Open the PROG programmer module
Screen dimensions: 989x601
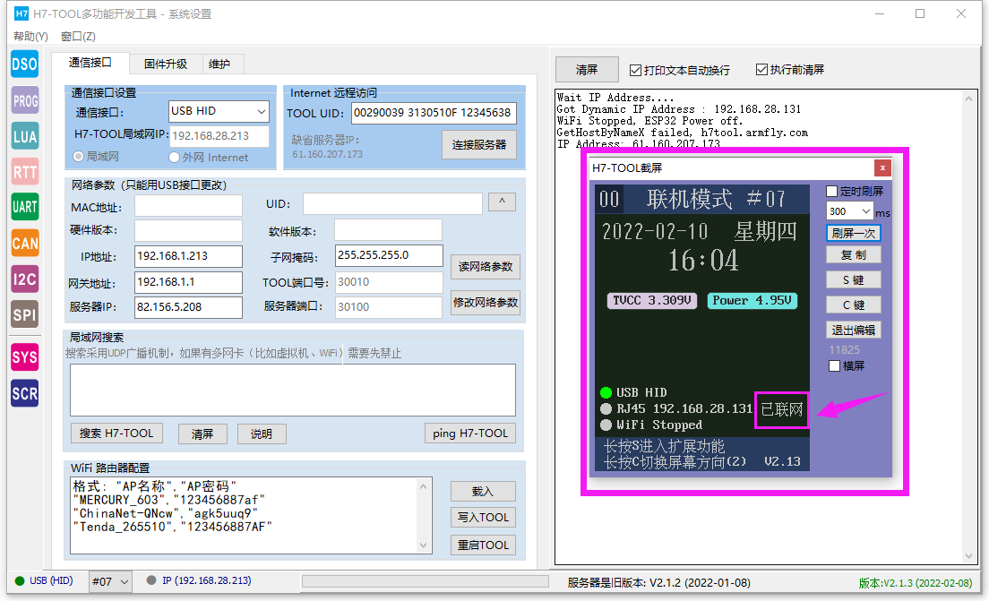pos(24,100)
